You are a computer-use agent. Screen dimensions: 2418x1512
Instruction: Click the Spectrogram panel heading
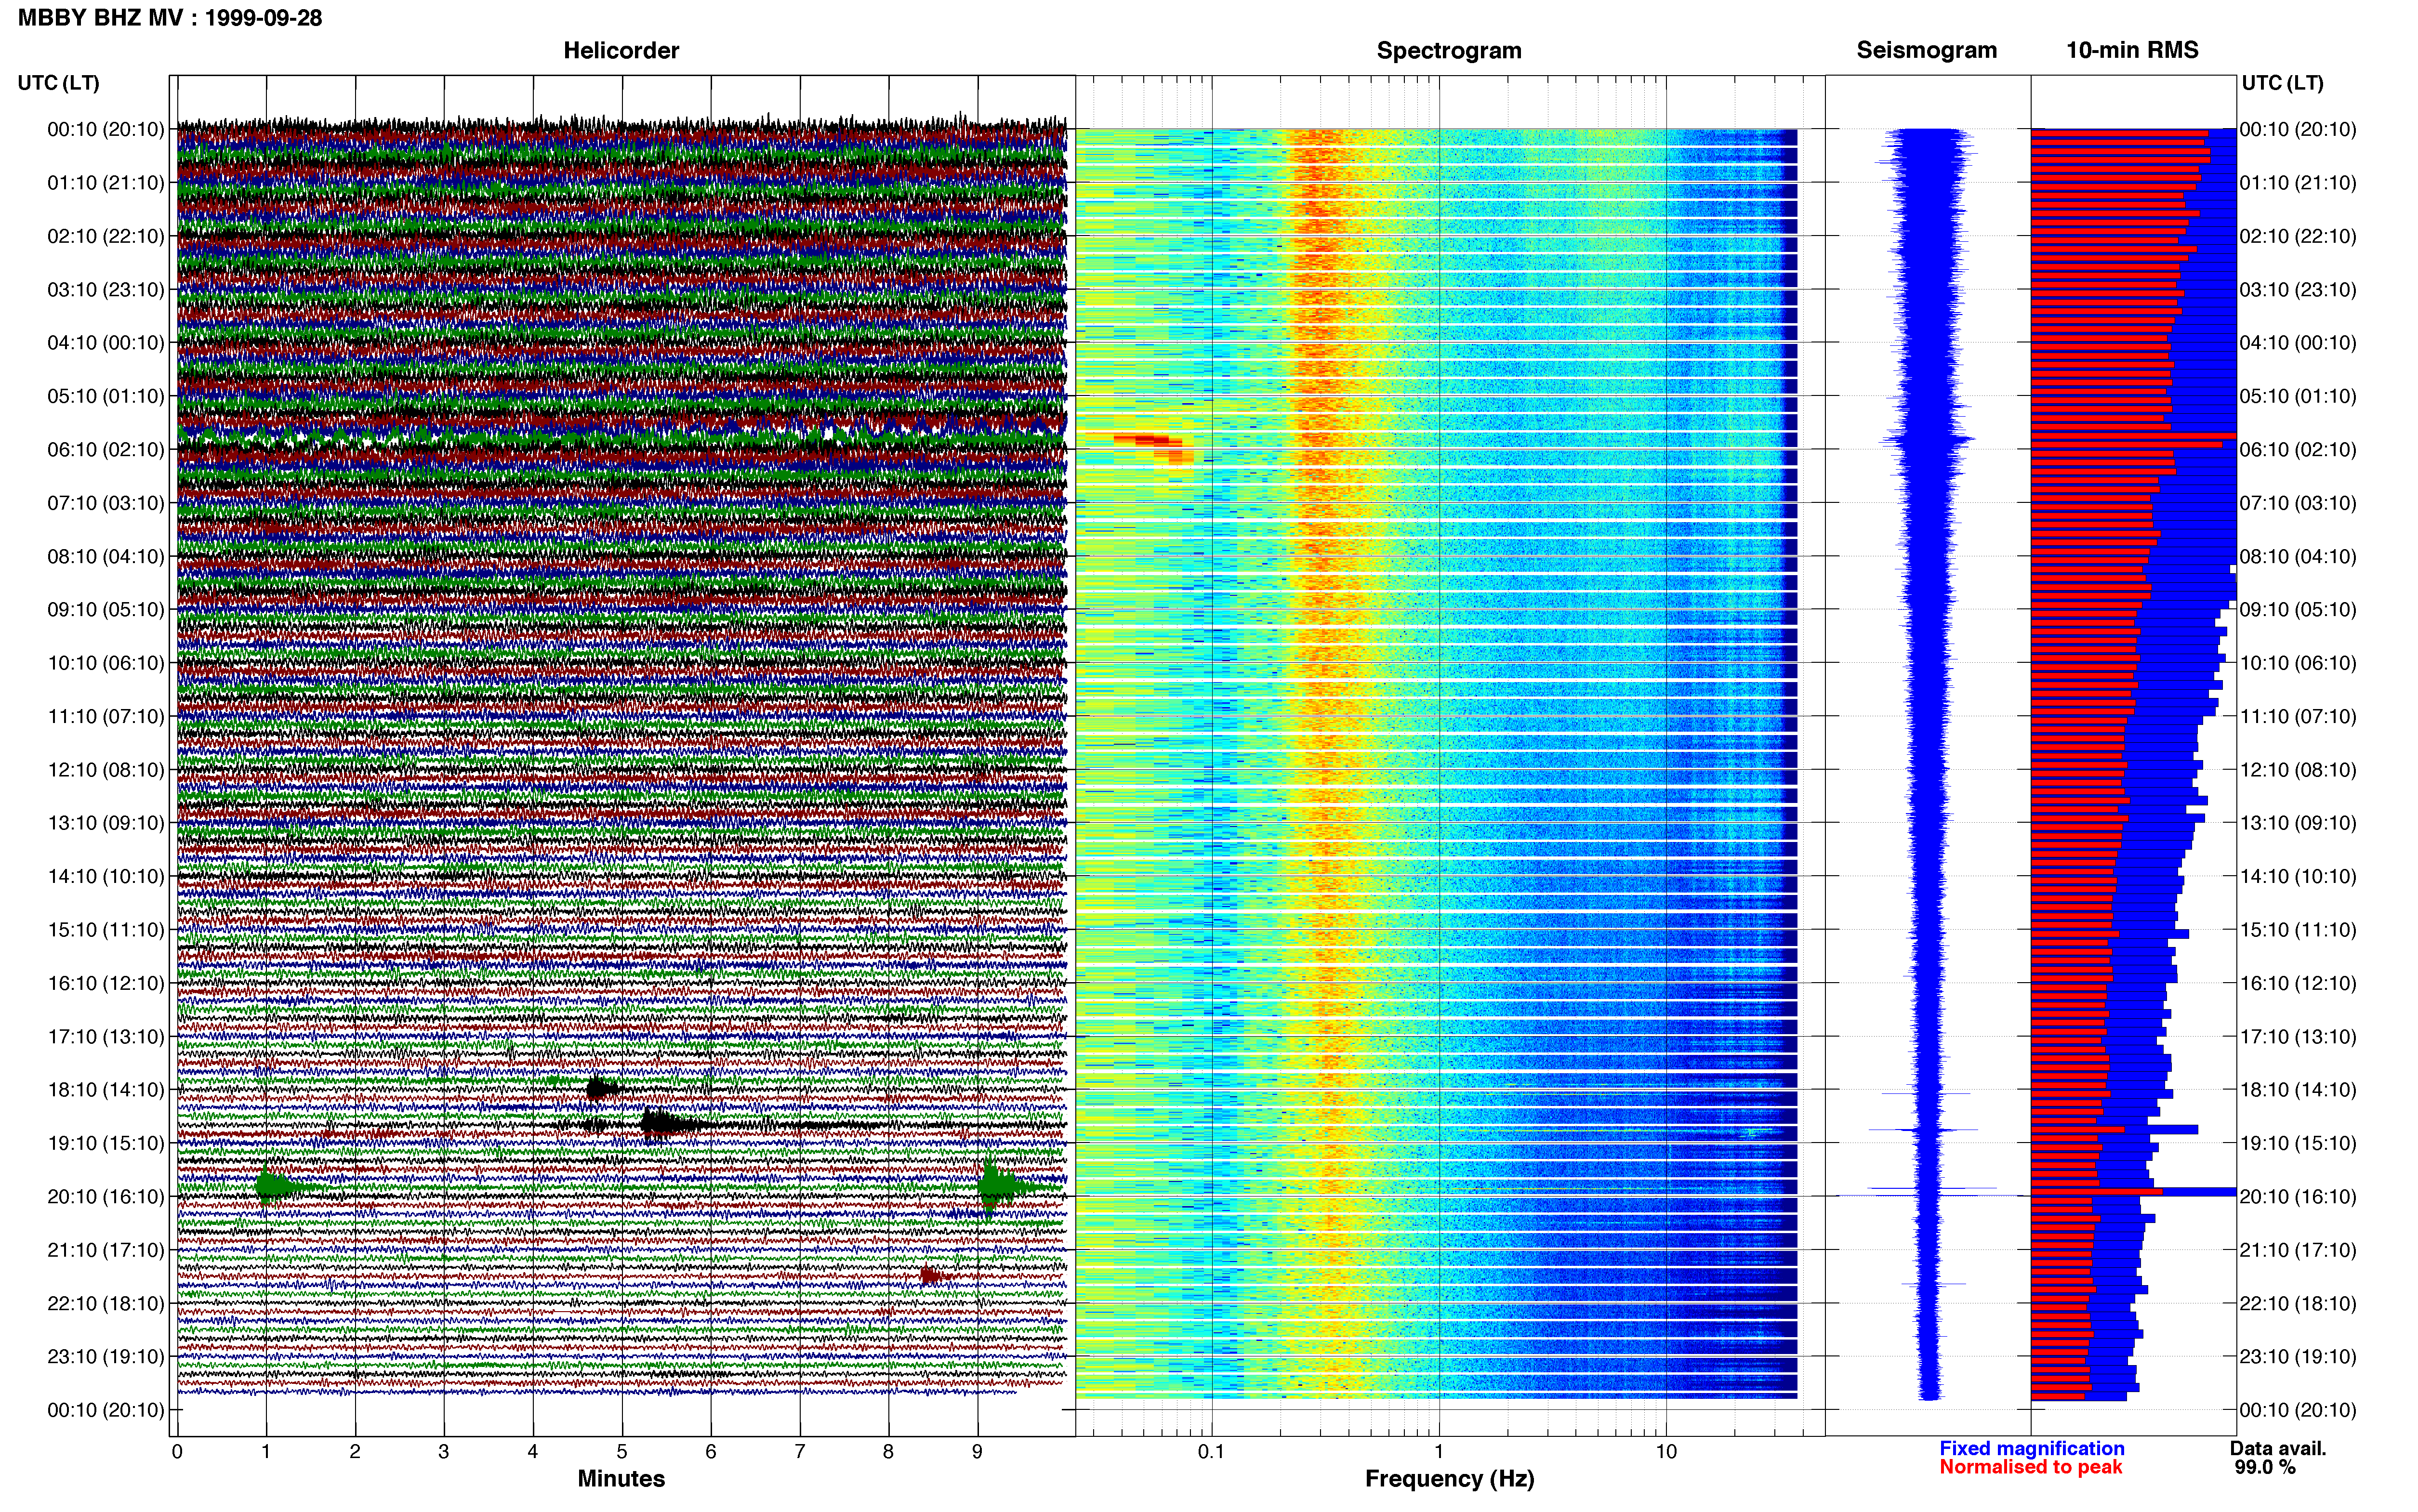point(1449,50)
